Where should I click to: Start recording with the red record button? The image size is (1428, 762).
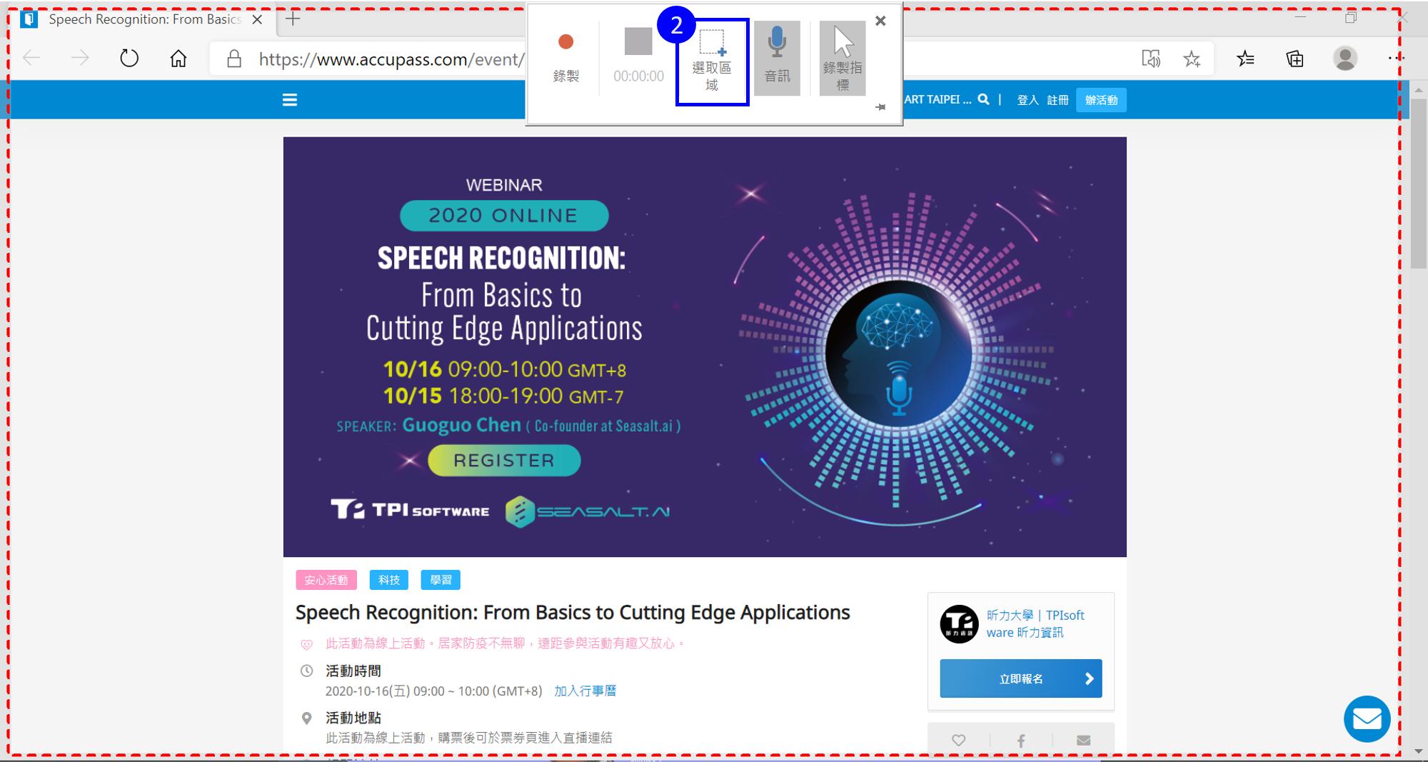pyautogui.click(x=565, y=59)
